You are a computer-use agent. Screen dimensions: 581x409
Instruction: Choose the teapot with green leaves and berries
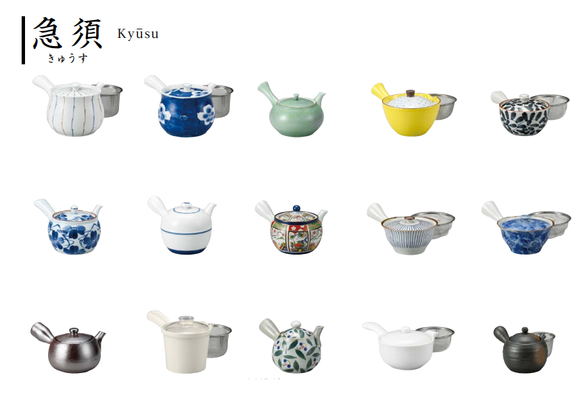click(292, 345)
